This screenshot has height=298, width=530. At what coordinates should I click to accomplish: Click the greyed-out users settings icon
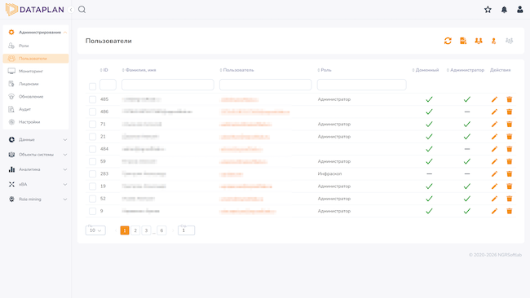click(x=509, y=41)
